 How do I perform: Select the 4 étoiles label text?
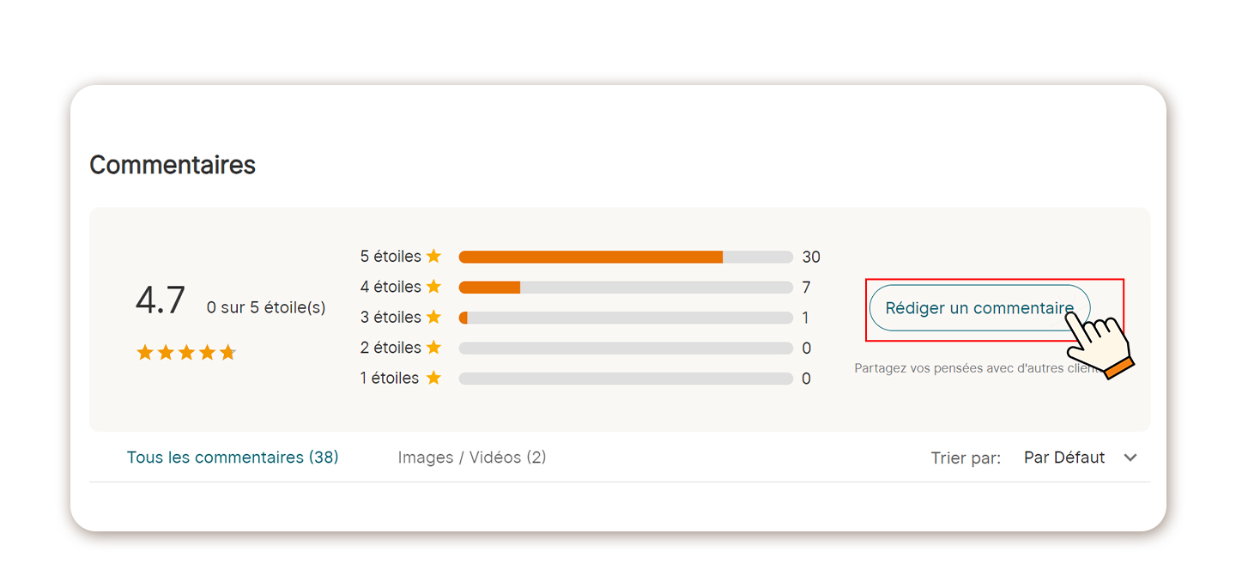[x=391, y=287]
